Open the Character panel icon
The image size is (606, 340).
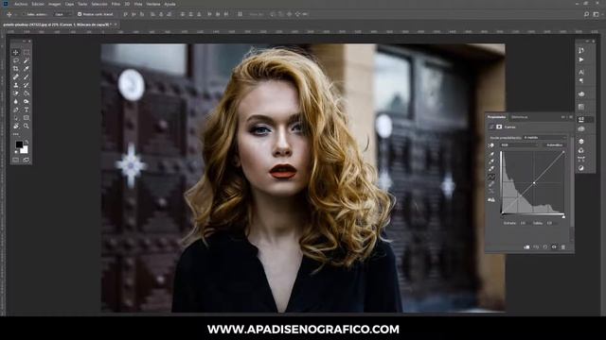click(x=581, y=72)
